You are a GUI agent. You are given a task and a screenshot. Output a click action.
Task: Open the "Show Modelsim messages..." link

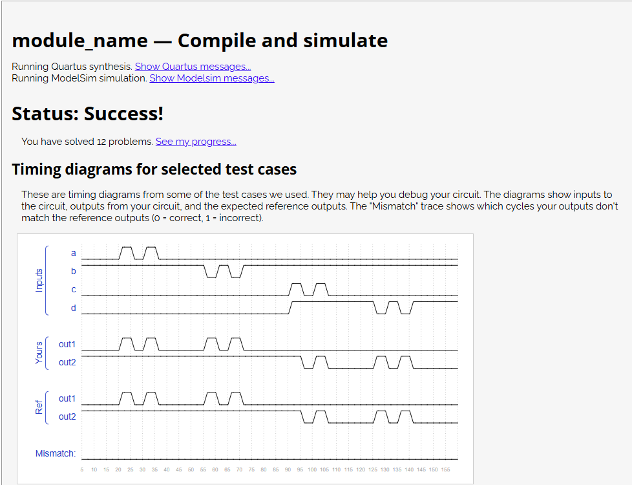pos(211,78)
